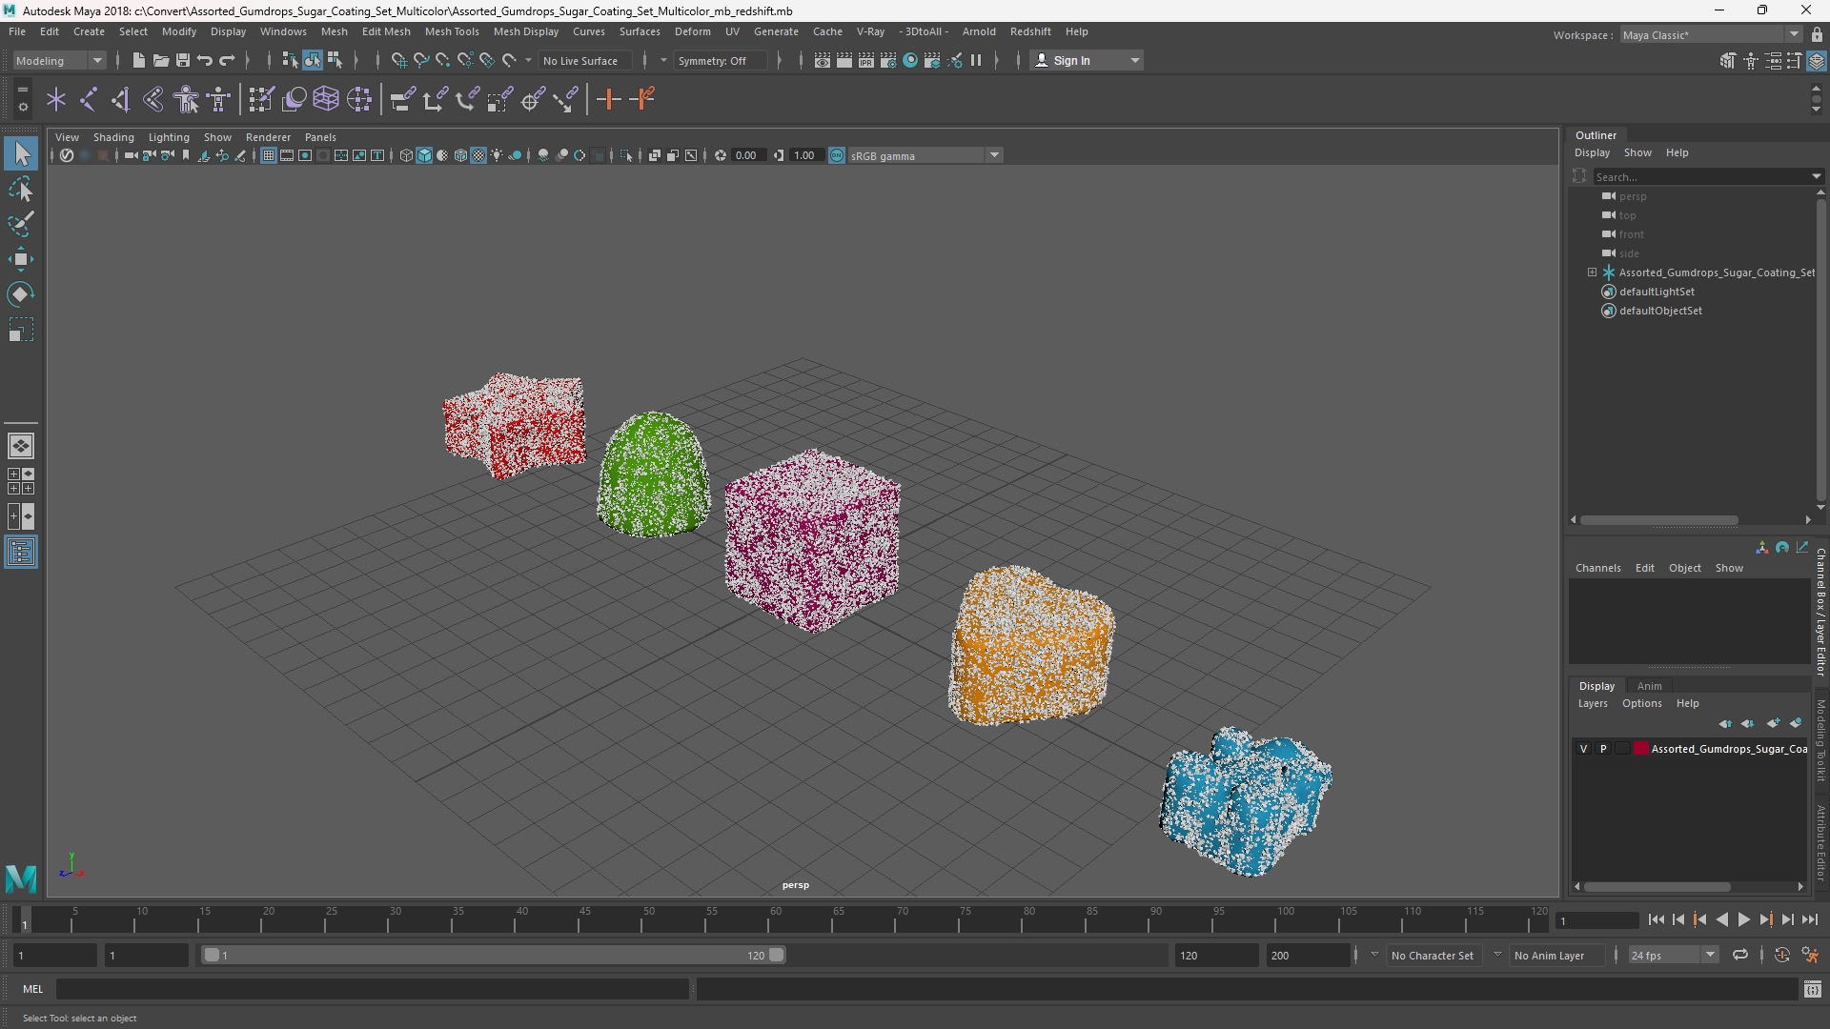Image resolution: width=1830 pixels, height=1029 pixels.
Task: Select the Paint Selection tool
Action: coord(21,225)
